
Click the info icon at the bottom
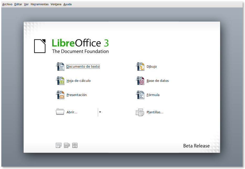(75, 145)
